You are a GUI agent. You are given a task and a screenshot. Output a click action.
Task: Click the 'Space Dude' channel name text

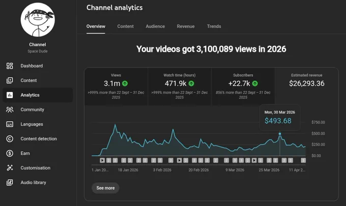pos(38,51)
